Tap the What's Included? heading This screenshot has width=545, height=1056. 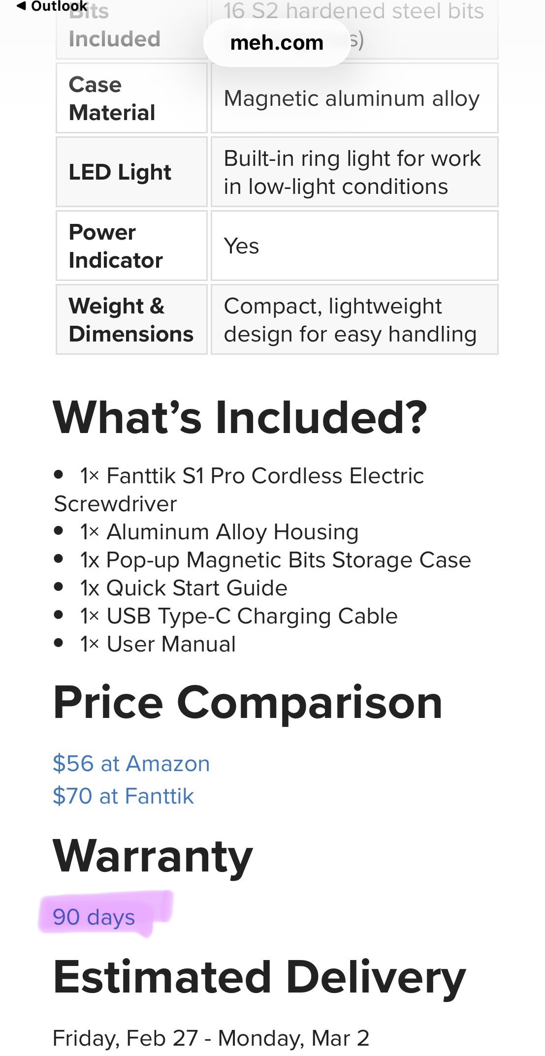point(240,418)
